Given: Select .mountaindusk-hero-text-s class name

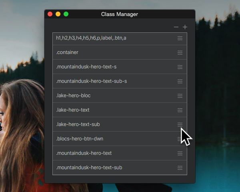Looking at the screenshot, I should pos(86,67).
